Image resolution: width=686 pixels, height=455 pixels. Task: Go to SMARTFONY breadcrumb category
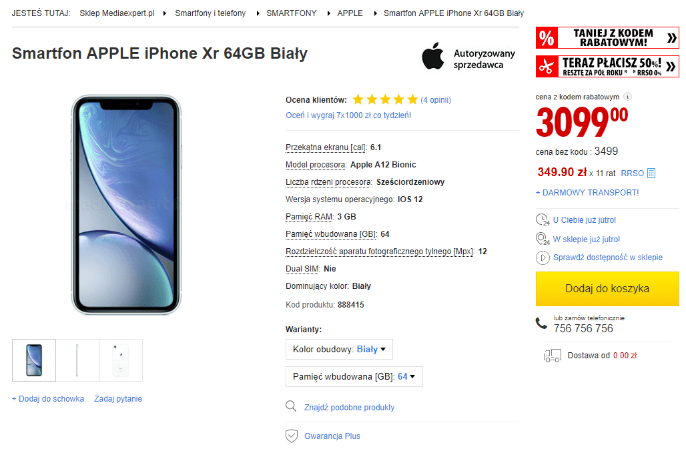292,13
